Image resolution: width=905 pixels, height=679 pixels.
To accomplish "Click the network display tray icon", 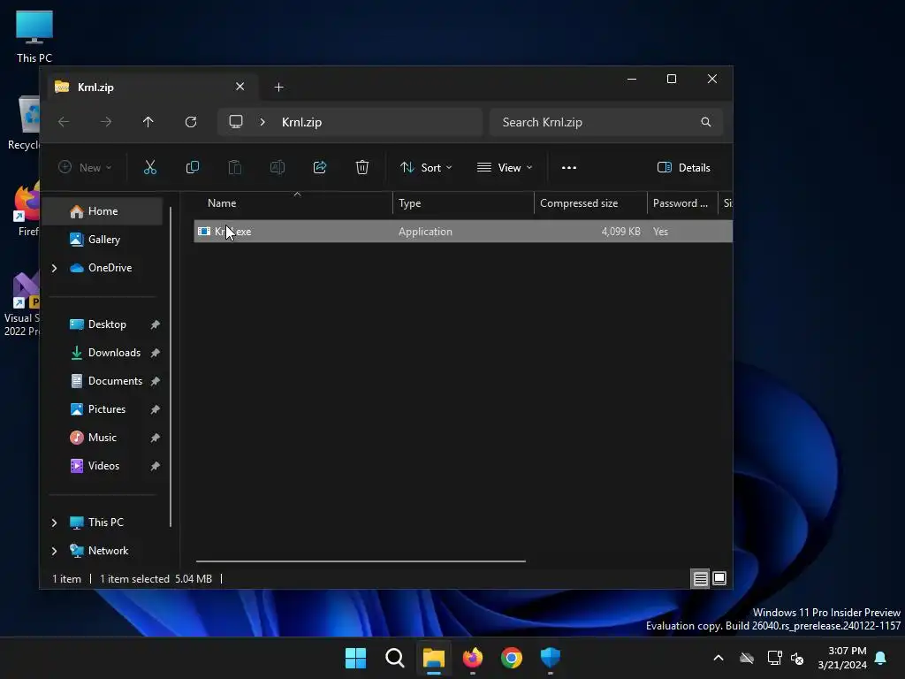I will 774,658.
